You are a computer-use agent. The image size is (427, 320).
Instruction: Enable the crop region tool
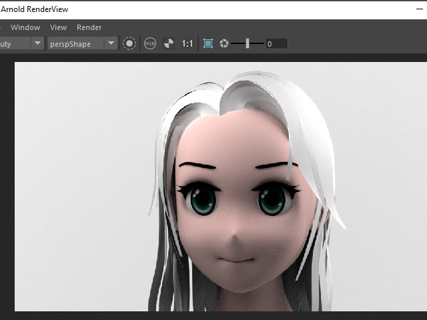207,43
